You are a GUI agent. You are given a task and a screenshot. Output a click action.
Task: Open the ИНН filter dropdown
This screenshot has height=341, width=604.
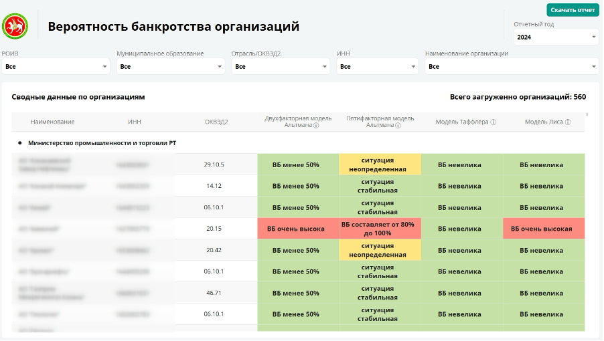click(x=378, y=66)
